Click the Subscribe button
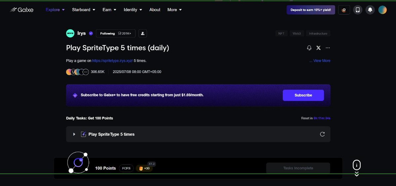The image size is (396, 186). [x=303, y=95]
